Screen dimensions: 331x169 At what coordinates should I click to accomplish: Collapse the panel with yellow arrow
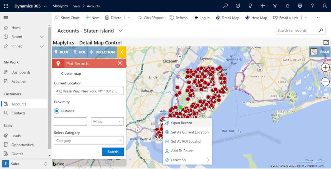[x=122, y=52]
